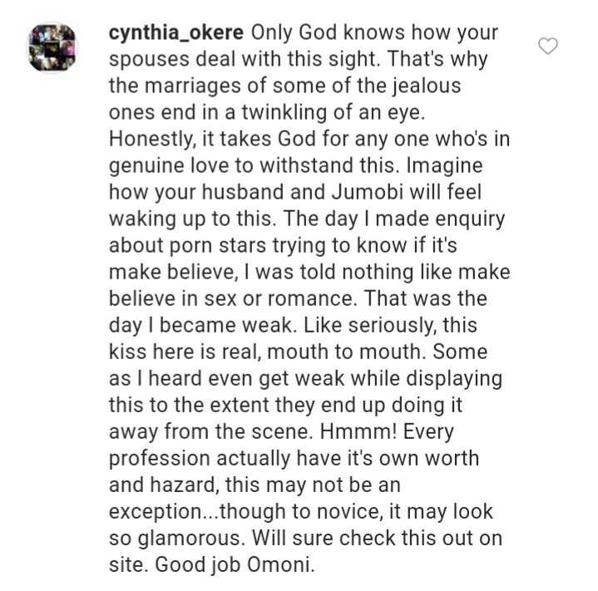Like the comment with the heart icon

click(x=548, y=47)
